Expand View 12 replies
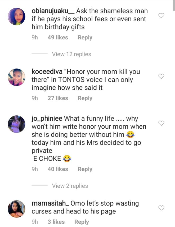This screenshot has width=175, height=227. point(71,54)
